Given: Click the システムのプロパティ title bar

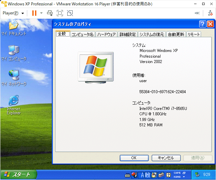Looking at the screenshot, I should click(x=125, y=24).
